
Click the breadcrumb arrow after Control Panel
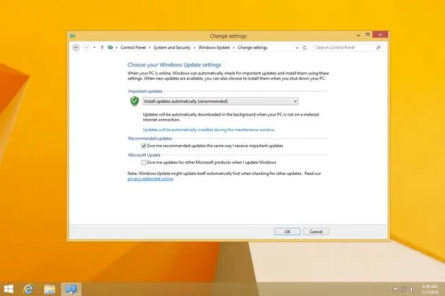[149, 48]
